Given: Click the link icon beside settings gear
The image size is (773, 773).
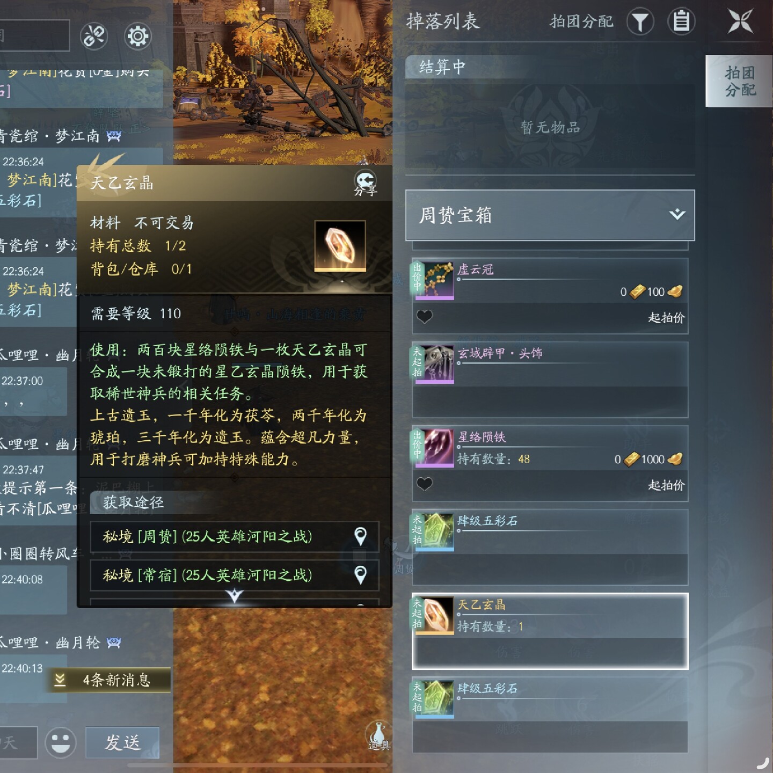Looking at the screenshot, I should pyautogui.click(x=94, y=36).
